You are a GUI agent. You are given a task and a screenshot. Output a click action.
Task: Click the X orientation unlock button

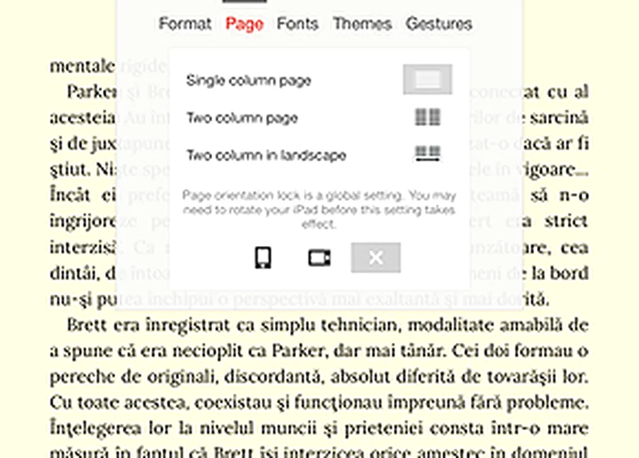tap(376, 258)
